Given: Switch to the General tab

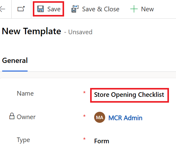Looking at the screenshot, I should coord(15,60).
